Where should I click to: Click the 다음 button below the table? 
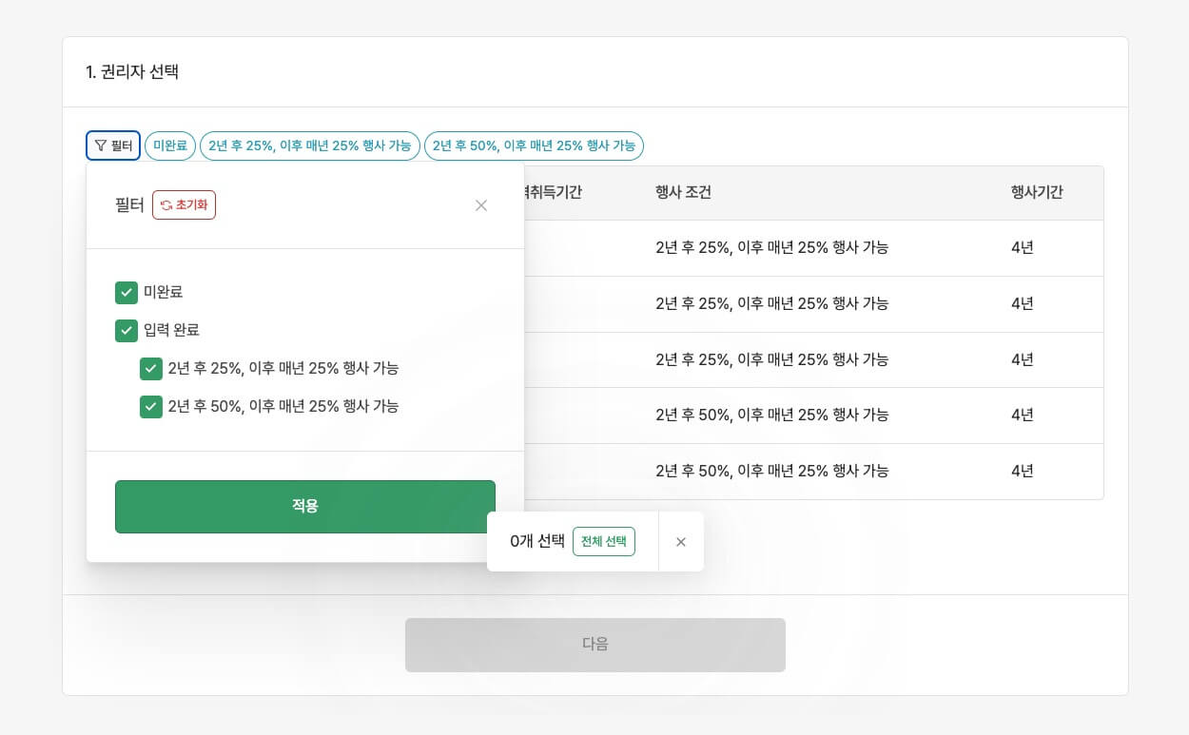595,645
